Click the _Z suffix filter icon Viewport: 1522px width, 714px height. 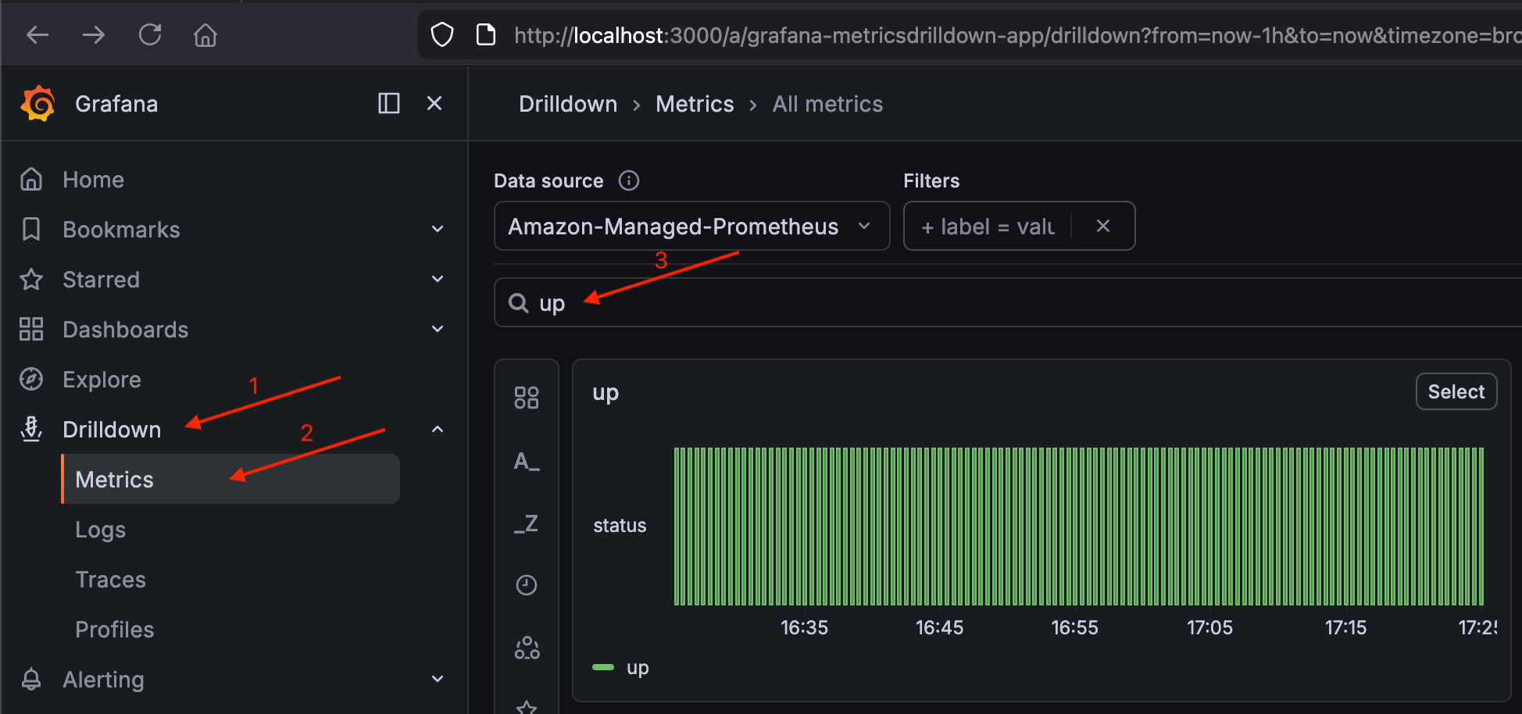527,523
